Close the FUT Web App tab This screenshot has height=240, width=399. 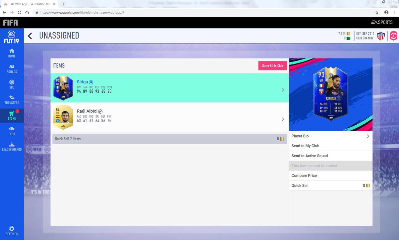[54, 4]
